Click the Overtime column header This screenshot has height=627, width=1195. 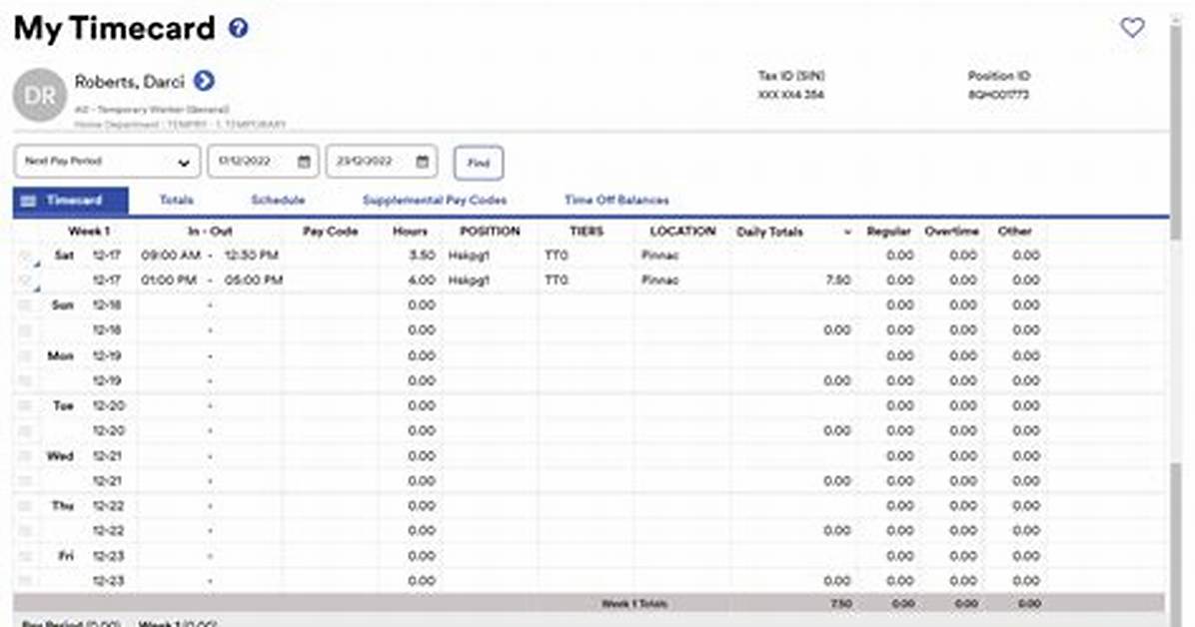coord(952,231)
